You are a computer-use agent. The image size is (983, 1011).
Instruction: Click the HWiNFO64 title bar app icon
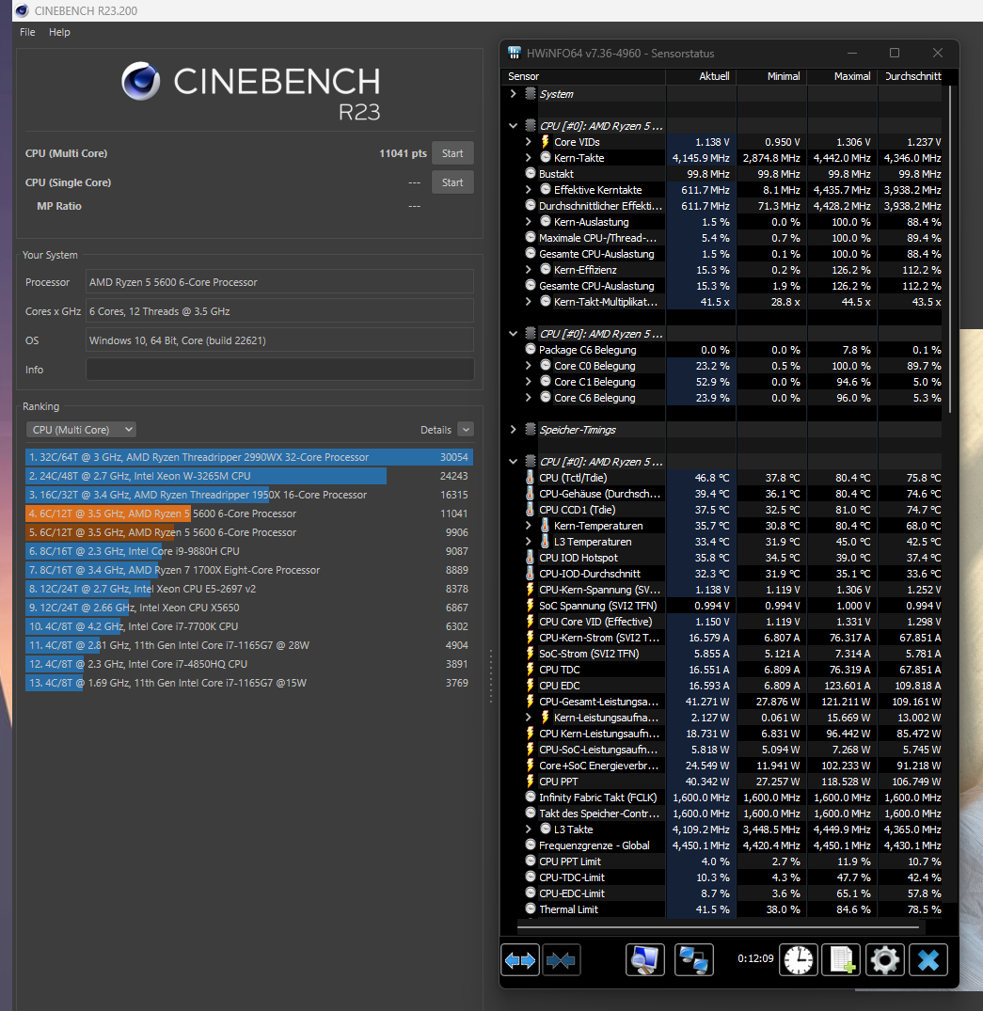click(x=514, y=53)
